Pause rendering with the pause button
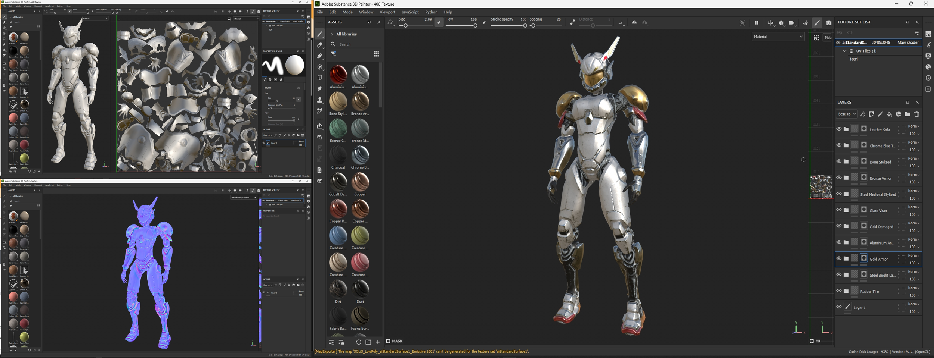 [756, 23]
